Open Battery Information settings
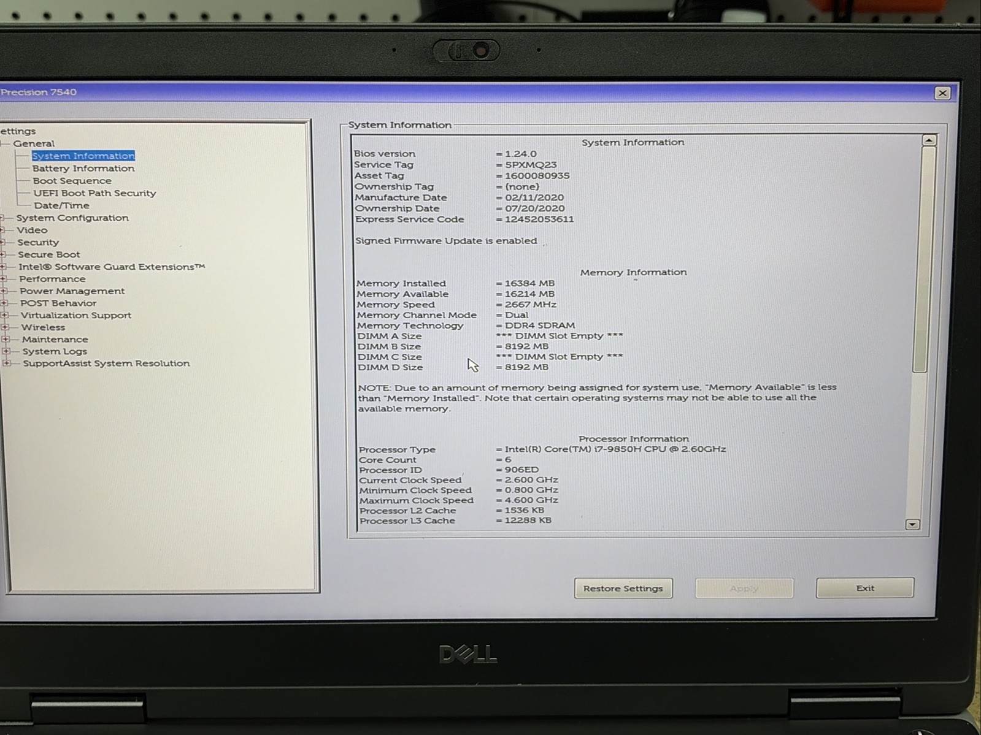Image resolution: width=981 pixels, height=735 pixels. 83,168
